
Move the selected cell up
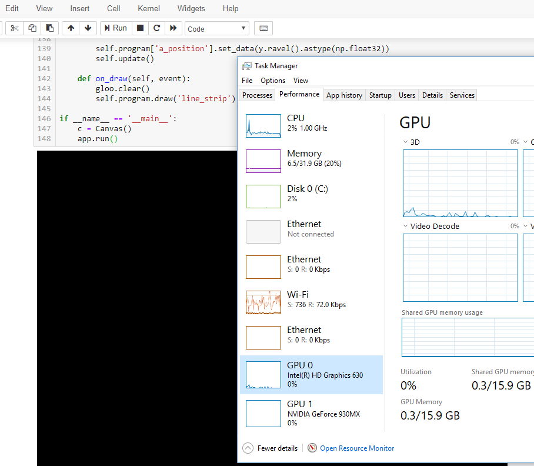pyautogui.click(x=70, y=28)
